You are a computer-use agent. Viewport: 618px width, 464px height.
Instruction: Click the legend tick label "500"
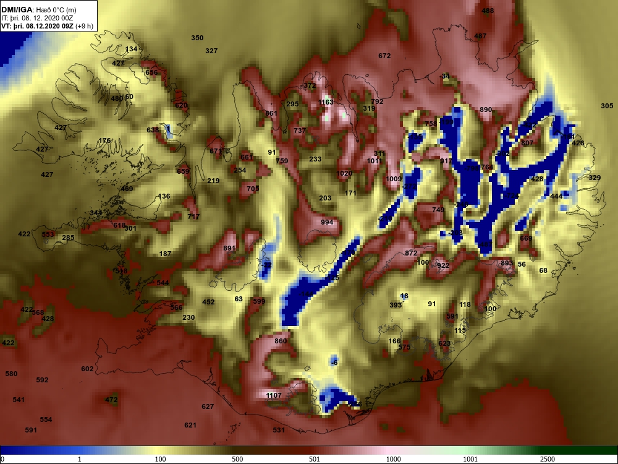click(238, 459)
